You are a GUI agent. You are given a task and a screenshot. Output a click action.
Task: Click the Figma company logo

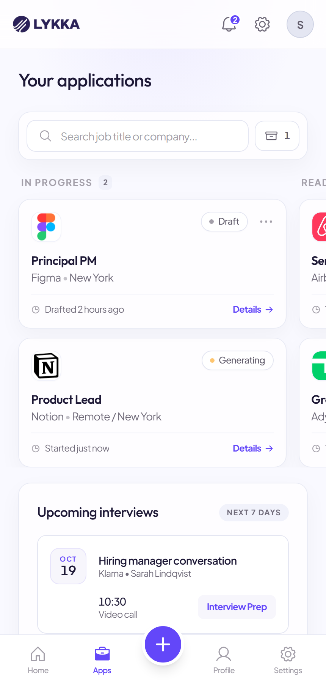click(x=46, y=227)
